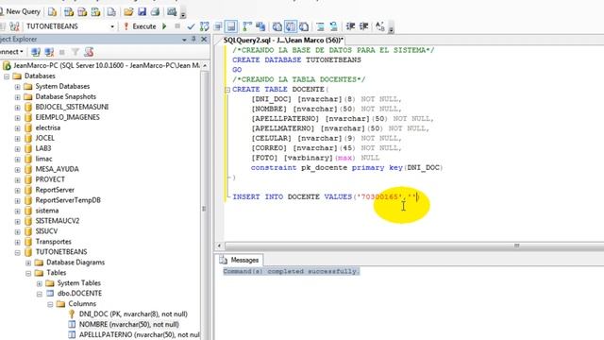The width and height of the screenshot is (604, 340).
Task: Click the Analysis Services DMX Query icon
Action: (82, 12)
